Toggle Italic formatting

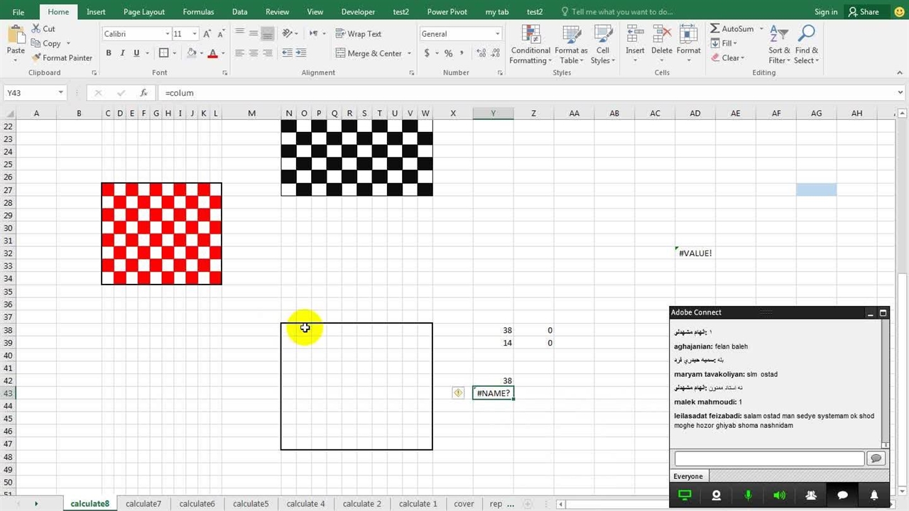pyautogui.click(x=122, y=53)
